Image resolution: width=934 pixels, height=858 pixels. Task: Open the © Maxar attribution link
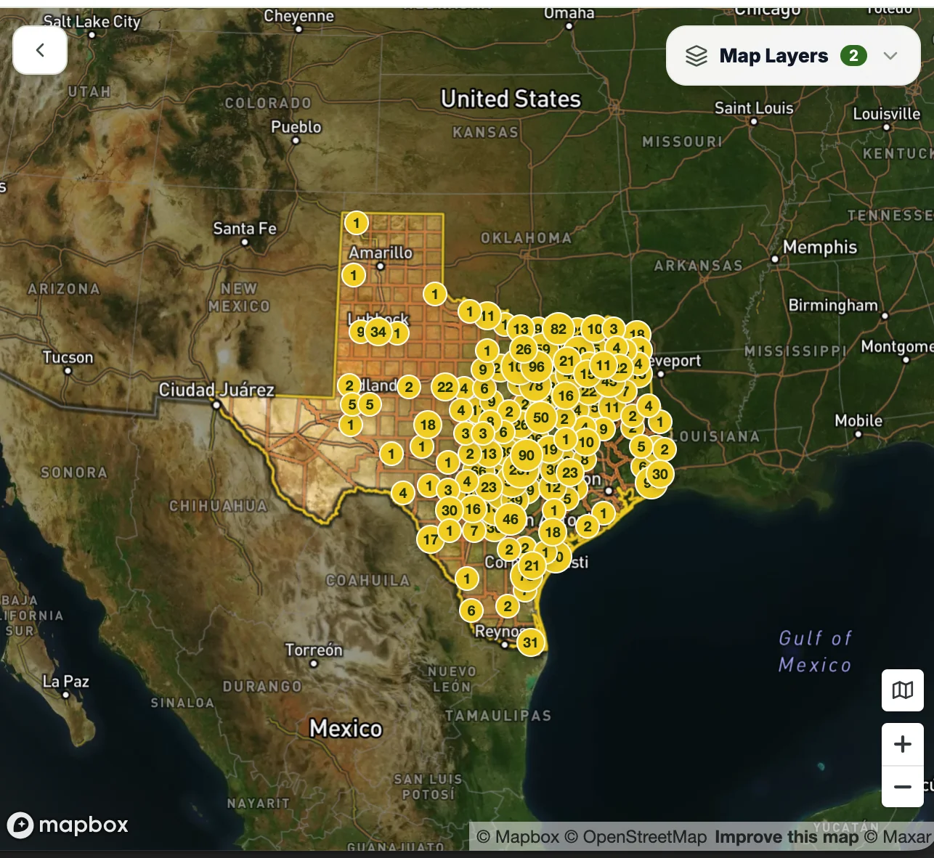coord(897,837)
